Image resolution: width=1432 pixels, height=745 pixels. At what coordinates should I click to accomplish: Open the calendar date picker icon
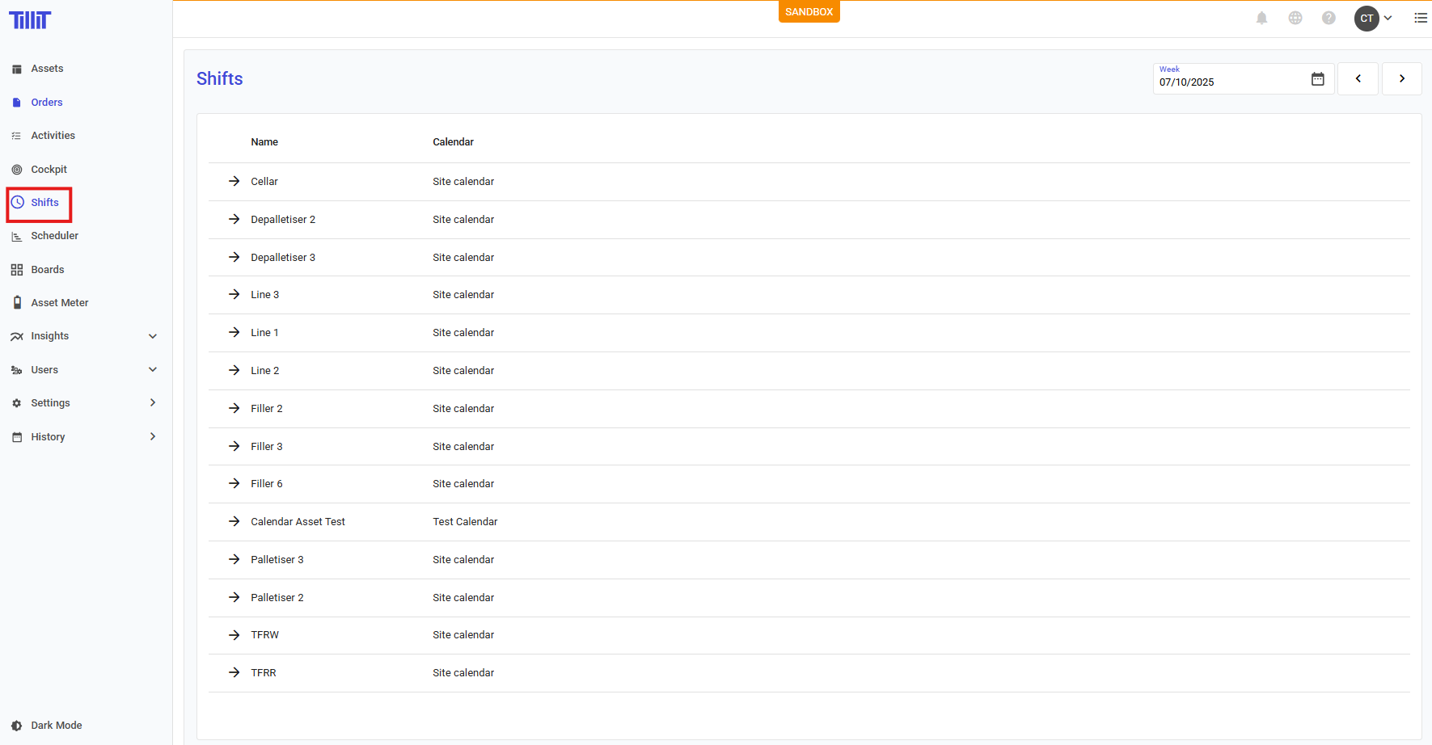click(x=1318, y=79)
